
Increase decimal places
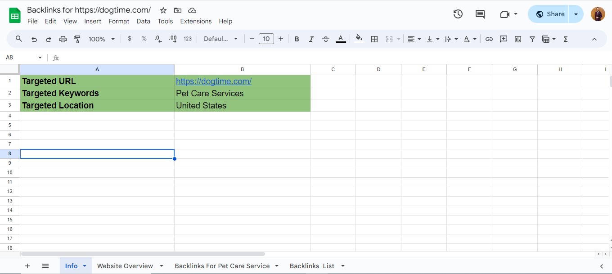tap(173, 39)
